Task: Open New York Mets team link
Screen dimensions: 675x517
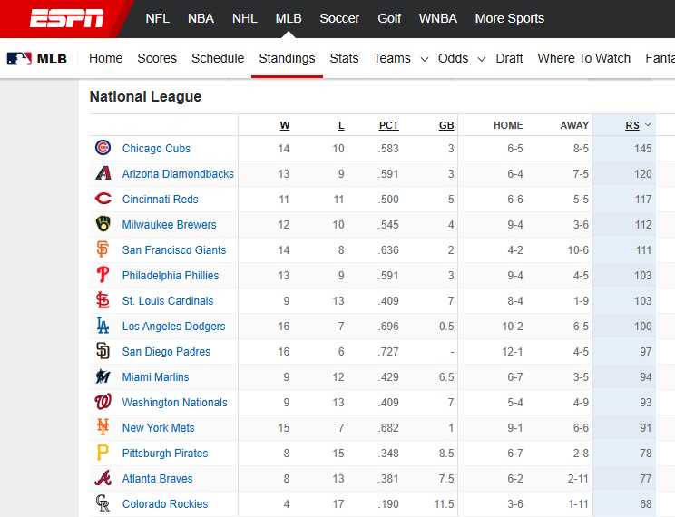Action: point(159,428)
